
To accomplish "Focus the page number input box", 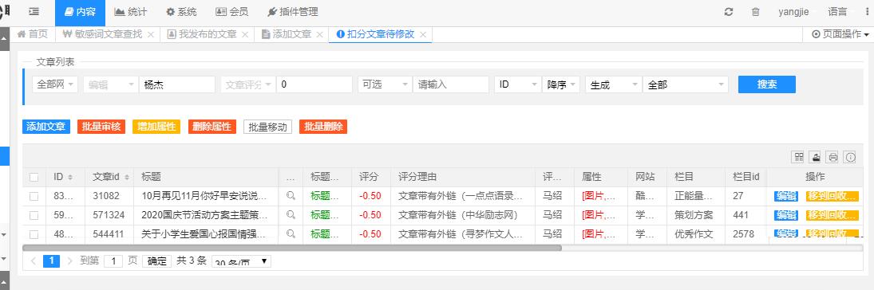I will click(x=113, y=261).
